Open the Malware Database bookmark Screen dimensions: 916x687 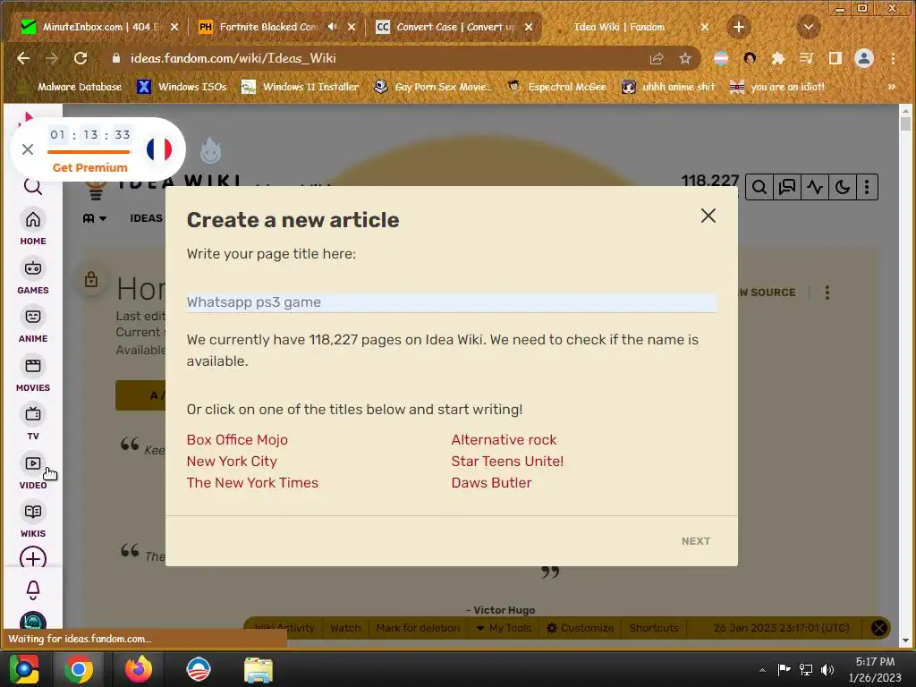[70, 87]
